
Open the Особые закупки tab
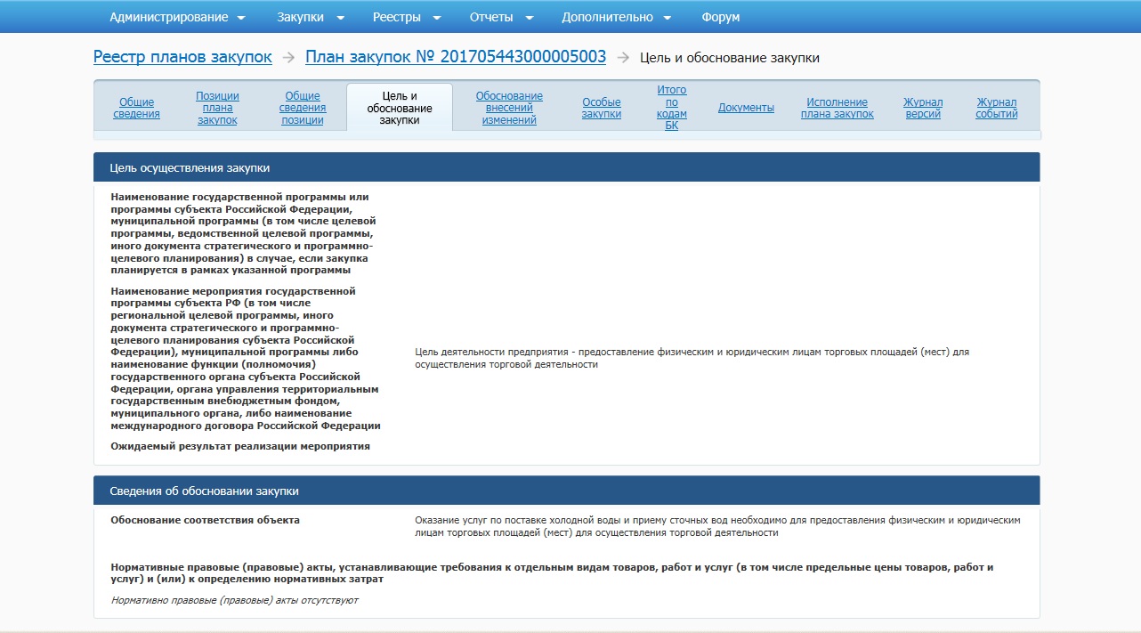coord(602,108)
